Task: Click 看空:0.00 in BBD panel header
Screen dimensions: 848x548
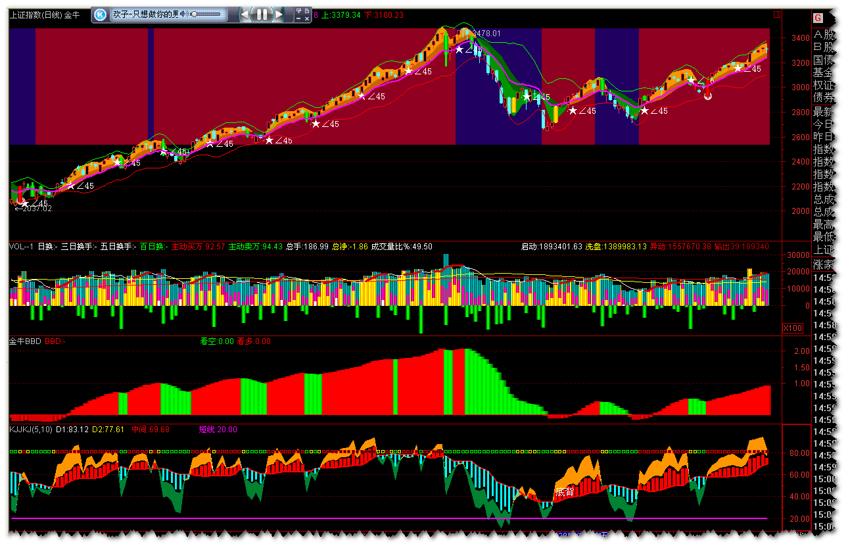Action: (x=217, y=341)
